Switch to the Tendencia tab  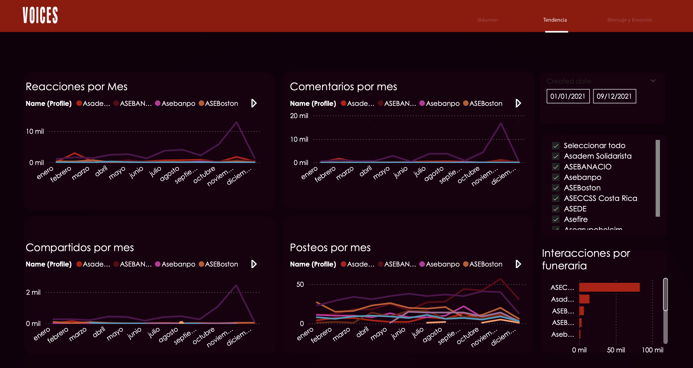(555, 20)
